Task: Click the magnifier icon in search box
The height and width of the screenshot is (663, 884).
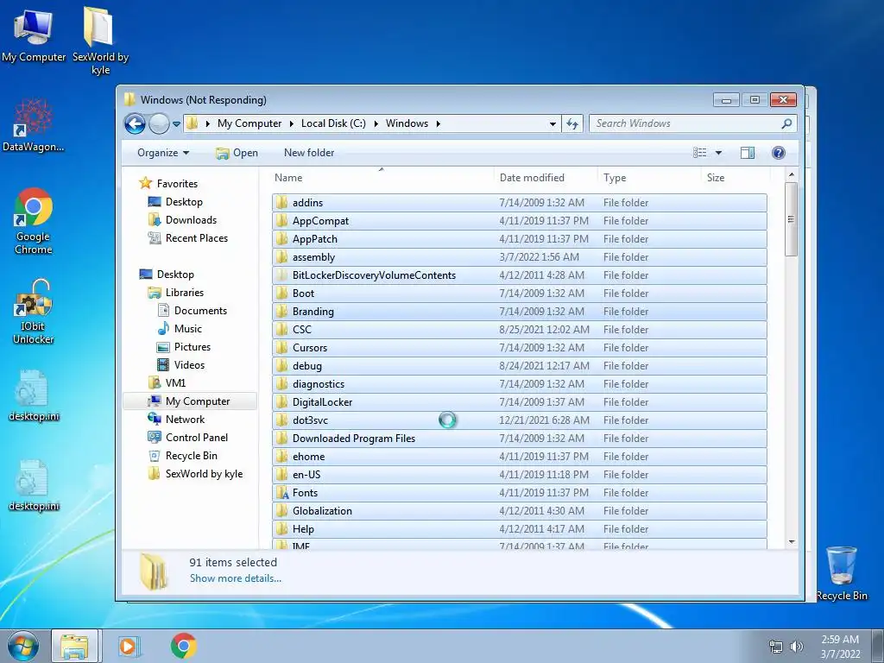Action: (x=786, y=123)
